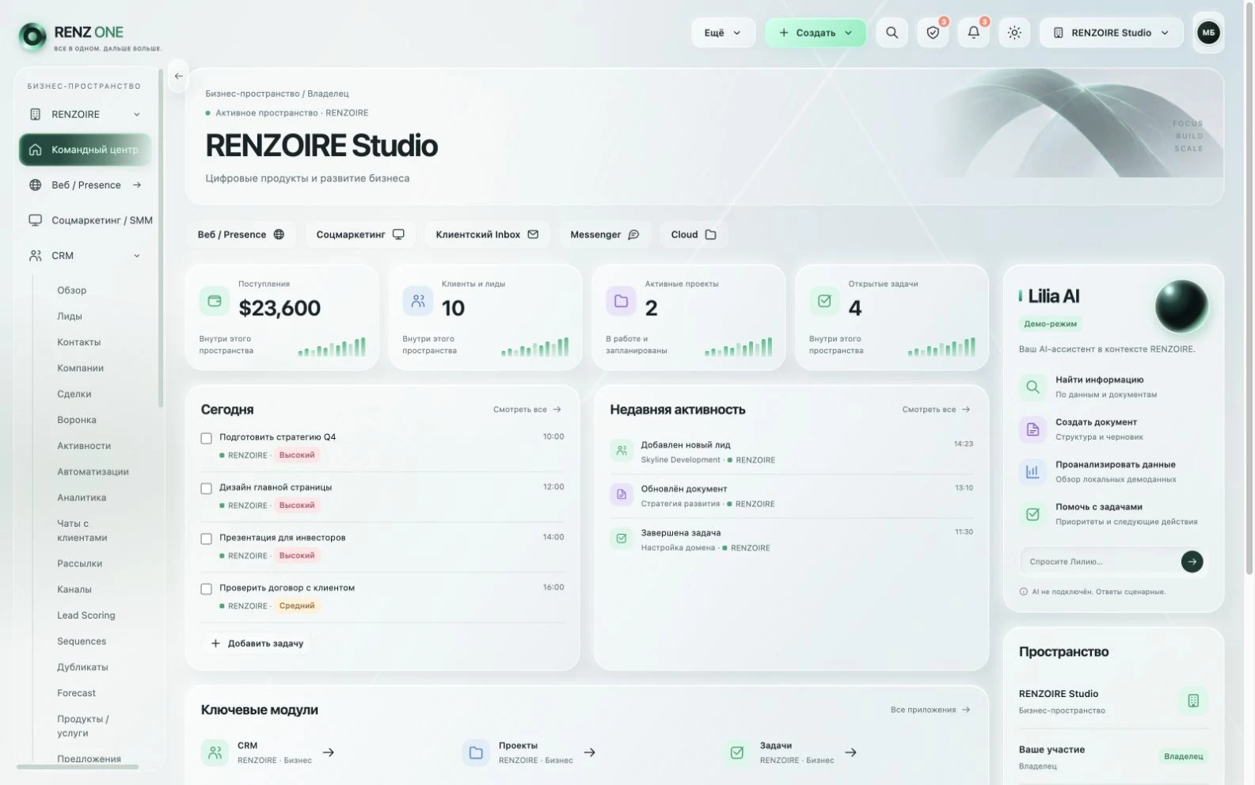Open Смотреть все in the Сегодня card
Screen dimensions: 1255x785
point(527,410)
